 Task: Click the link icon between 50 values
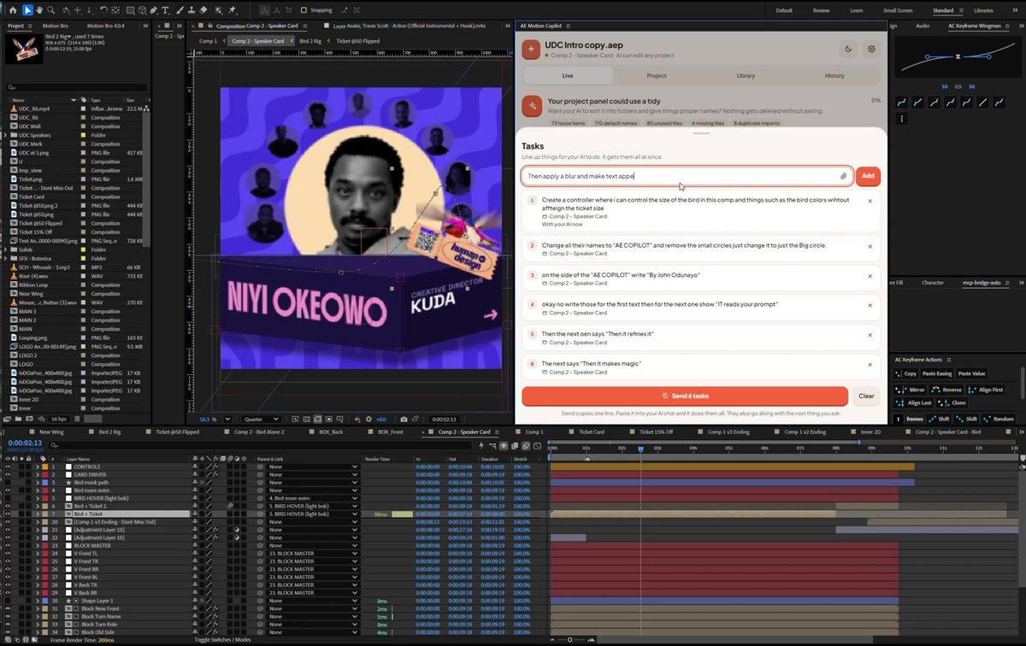958,86
